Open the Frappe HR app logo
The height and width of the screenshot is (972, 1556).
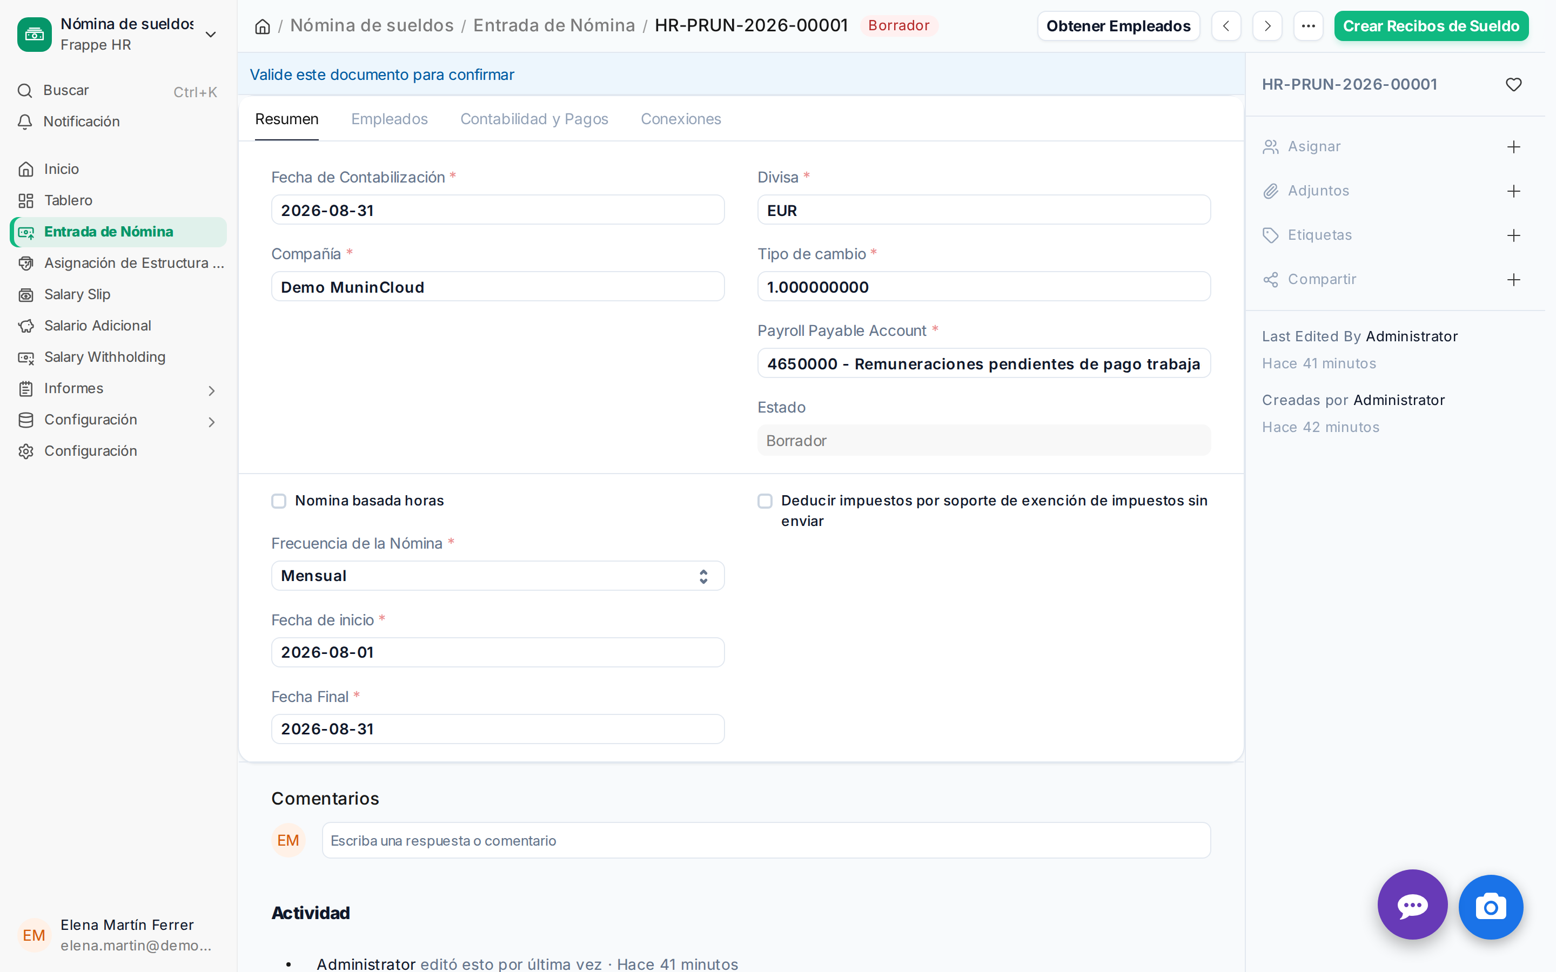point(34,34)
